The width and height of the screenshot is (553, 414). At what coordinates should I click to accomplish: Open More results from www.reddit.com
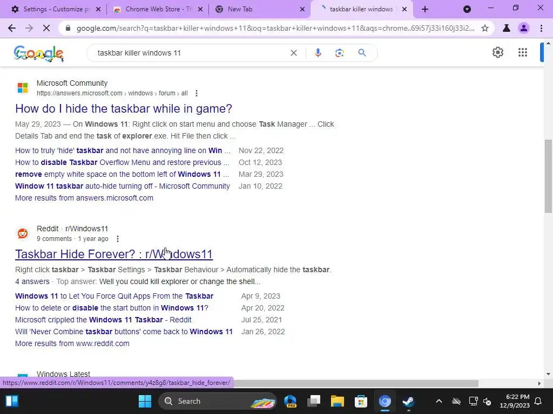coord(72,343)
